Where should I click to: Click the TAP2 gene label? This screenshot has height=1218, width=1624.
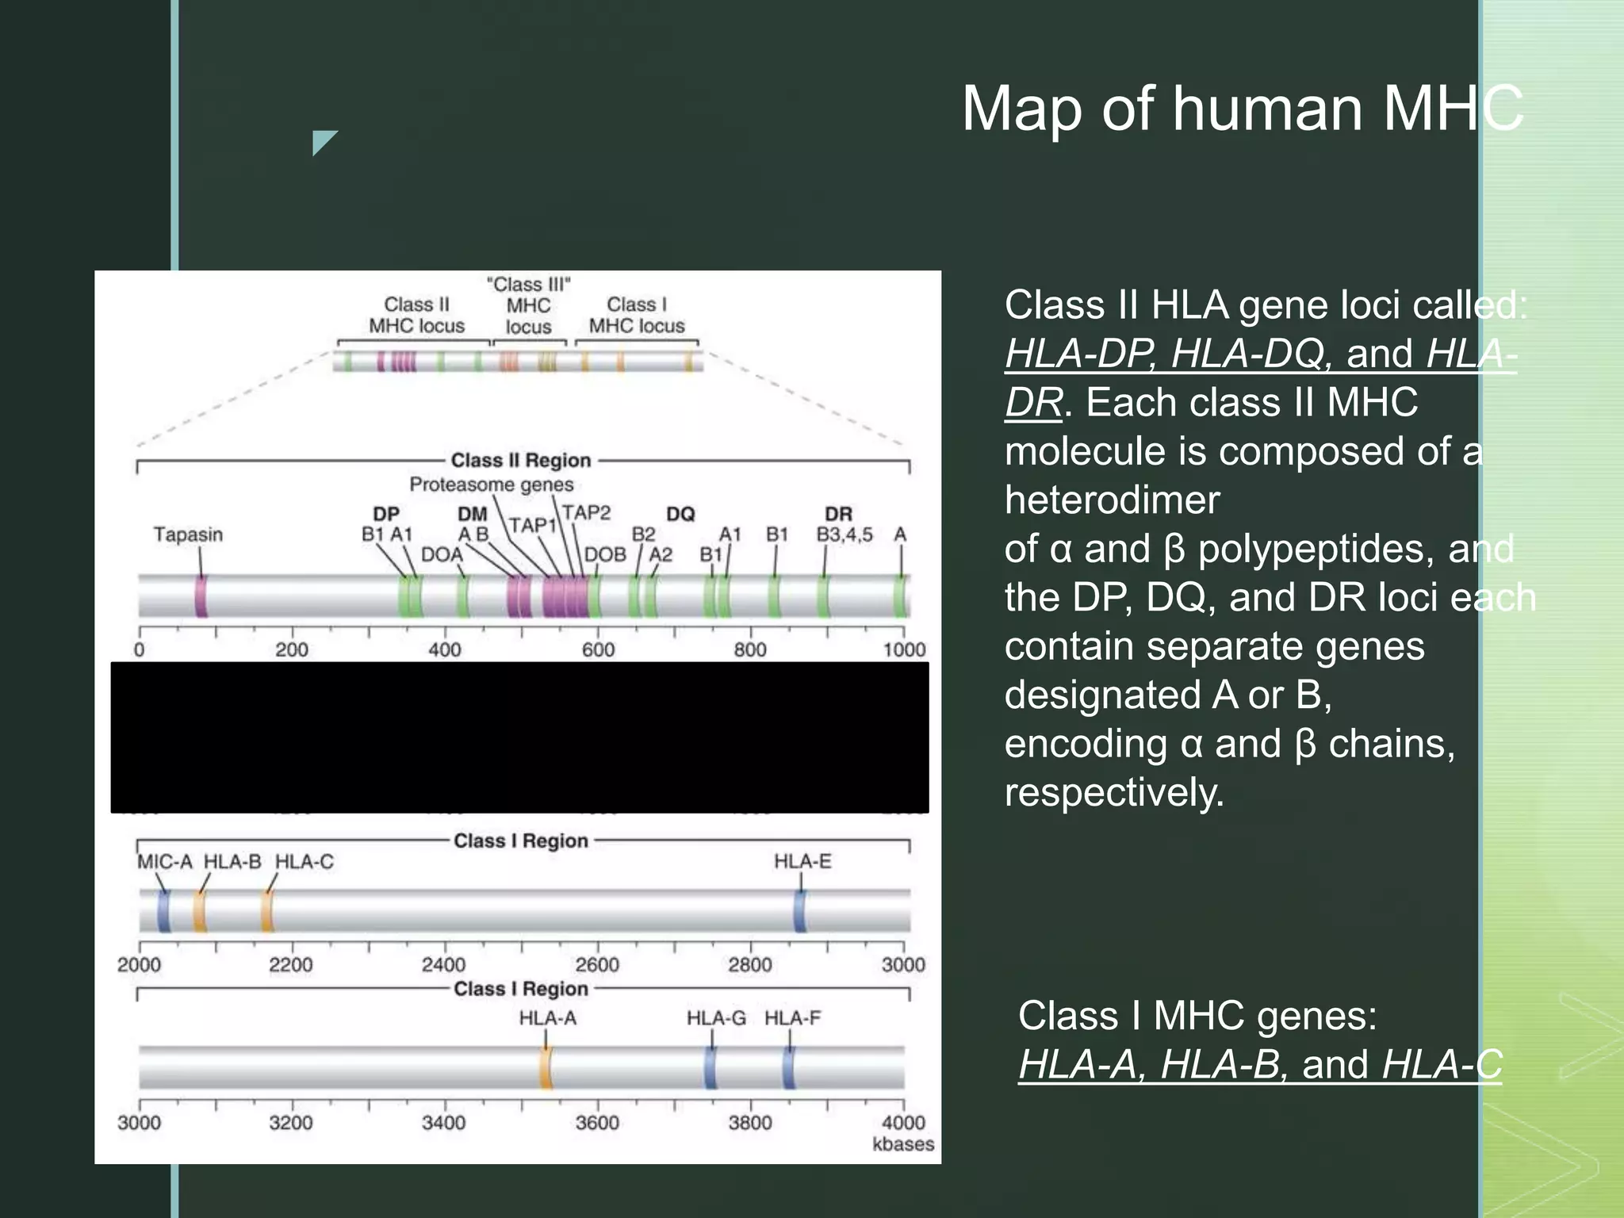tap(587, 513)
